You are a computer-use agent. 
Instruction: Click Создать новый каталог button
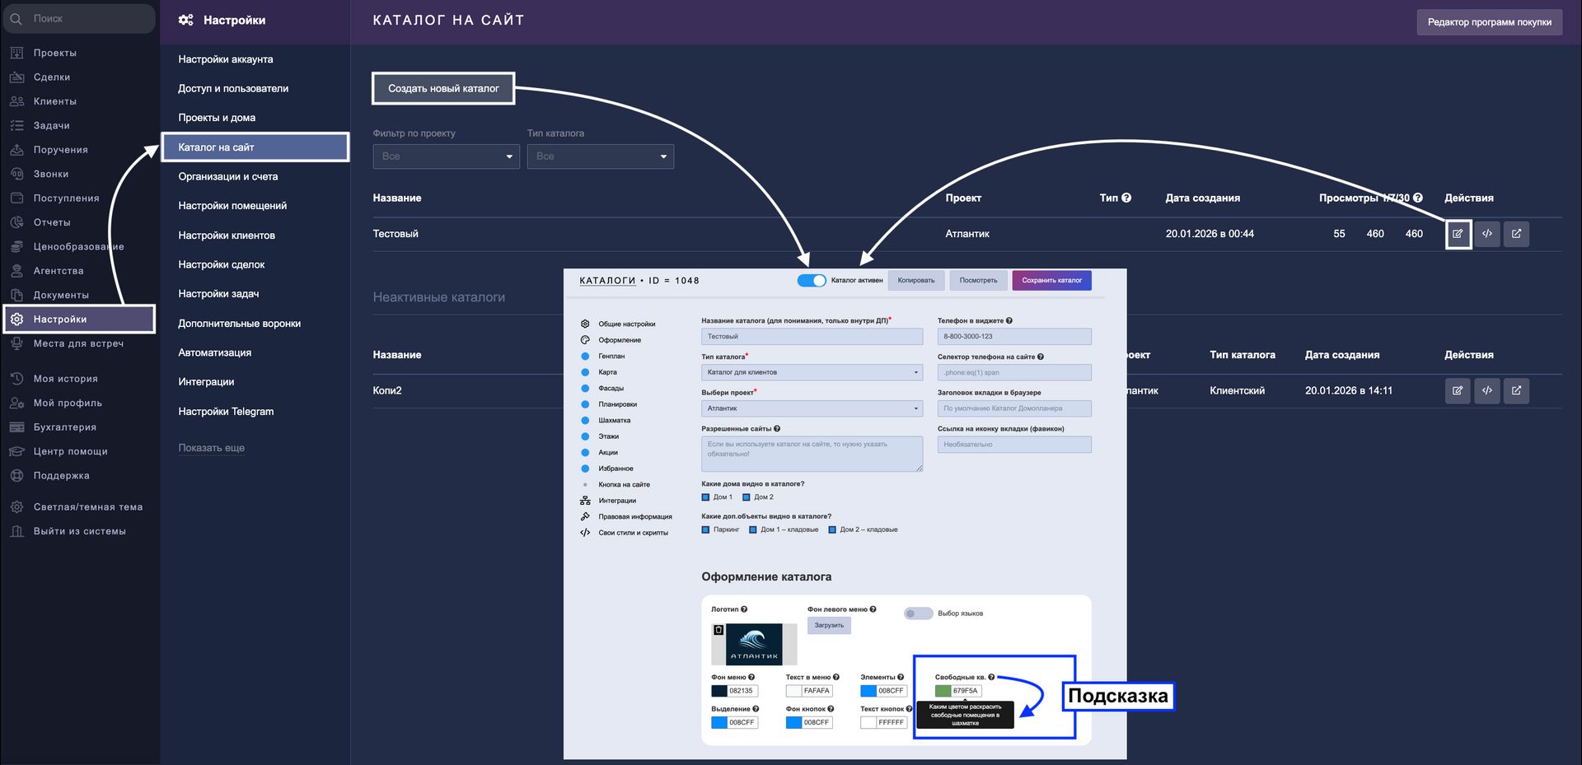443,89
